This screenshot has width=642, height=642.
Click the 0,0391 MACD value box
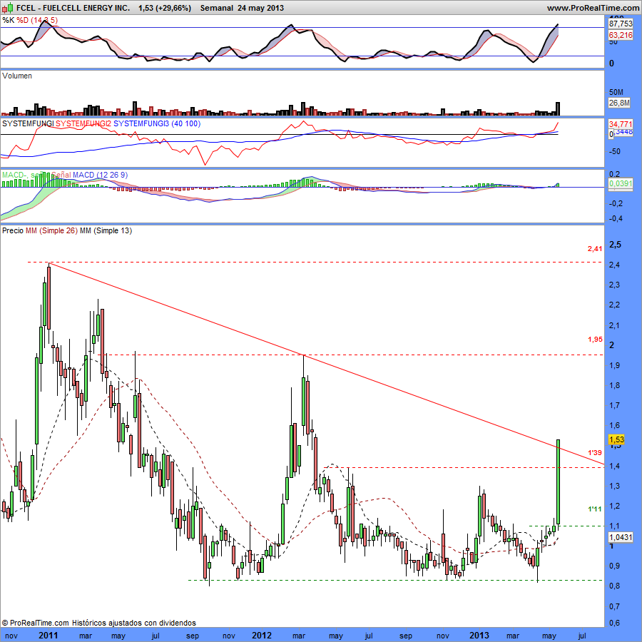[x=621, y=183]
